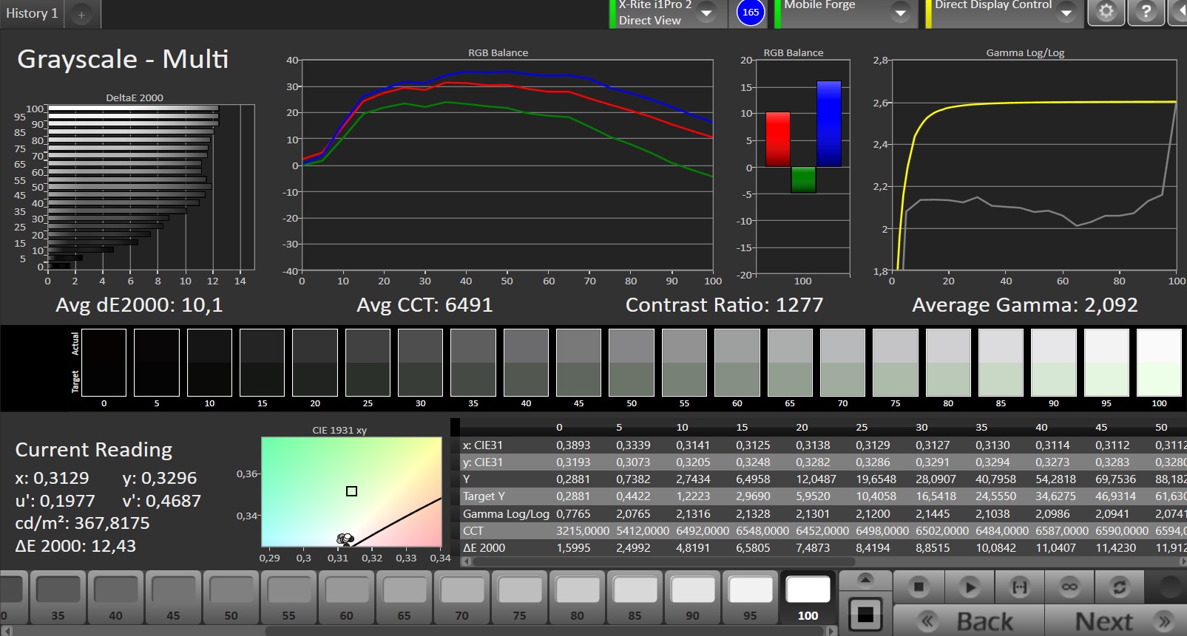Go to the Next page
This screenshot has width=1187, height=636.
1117,621
